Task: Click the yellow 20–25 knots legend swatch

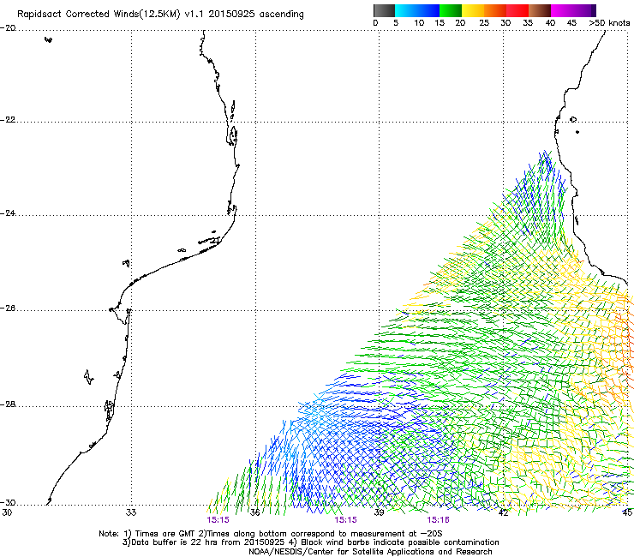Action: 473,10
